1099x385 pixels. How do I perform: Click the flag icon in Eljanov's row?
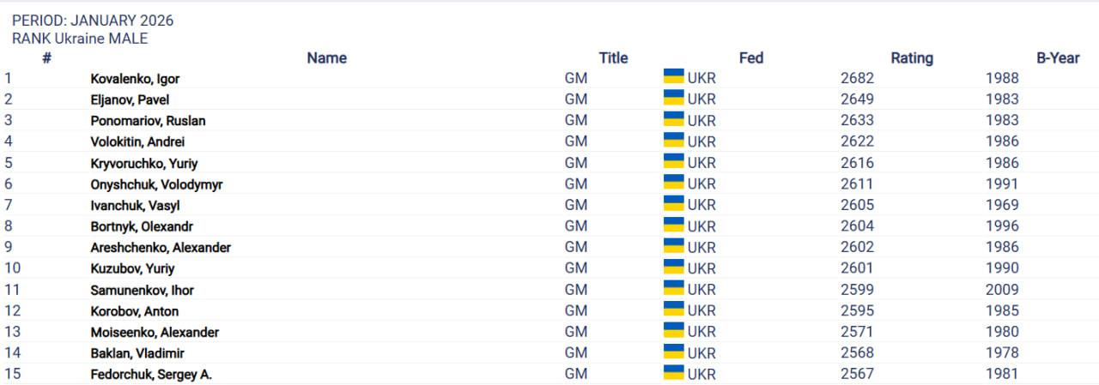[x=673, y=98]
